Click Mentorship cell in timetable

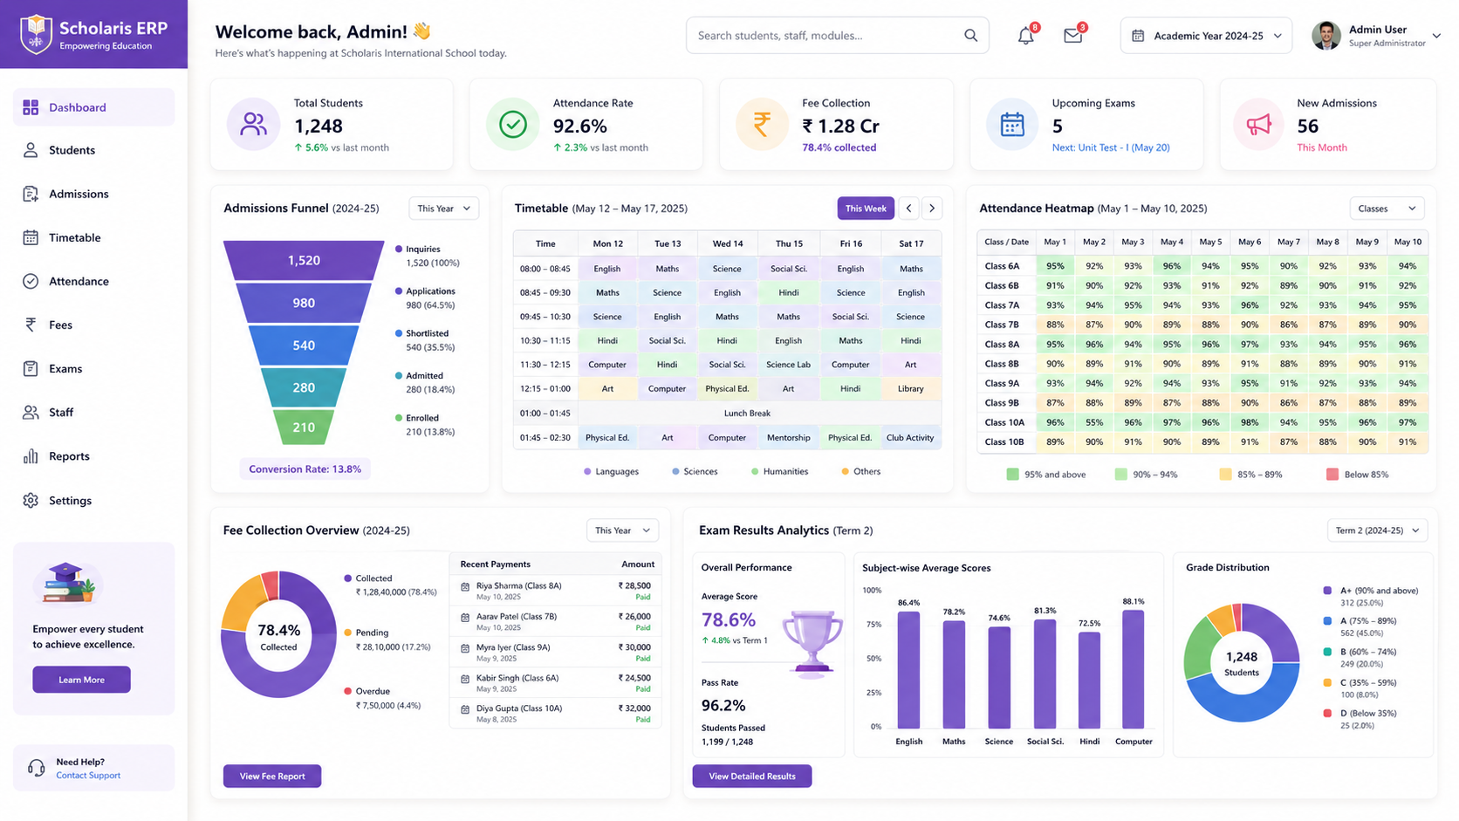click(x=788, y=438)
